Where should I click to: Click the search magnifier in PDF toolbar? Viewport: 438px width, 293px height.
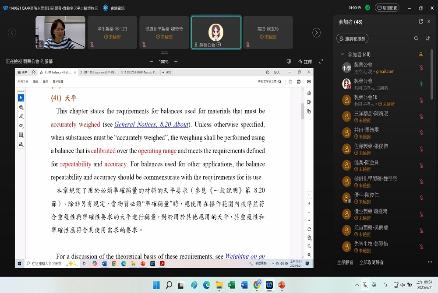(279, 82)
